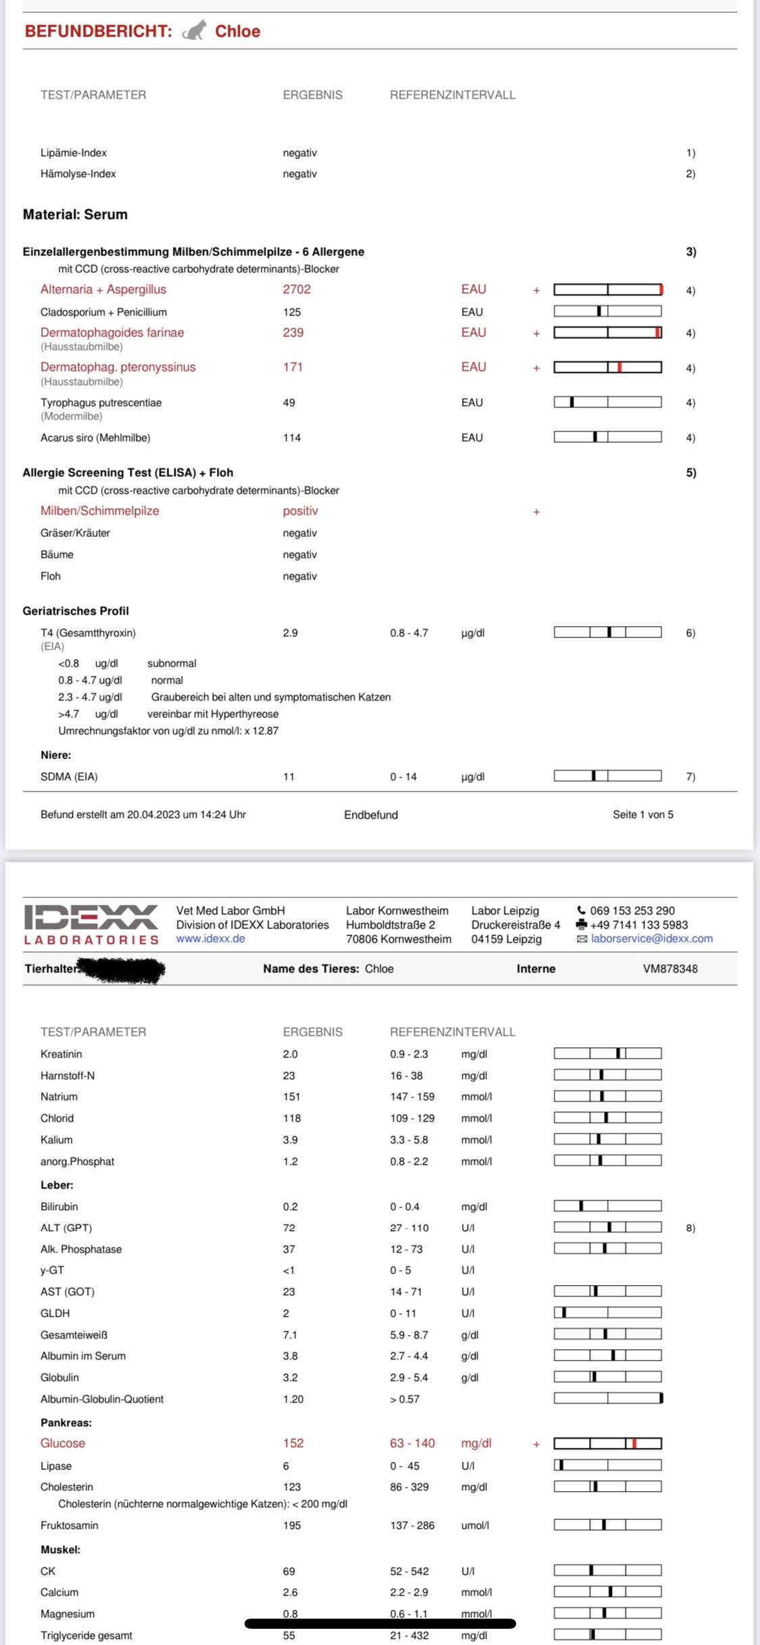The width and height of the screenshot is (760, 1645).
Task: Click the Alk. Phosphatase row label
Action: coord(81,1249)
